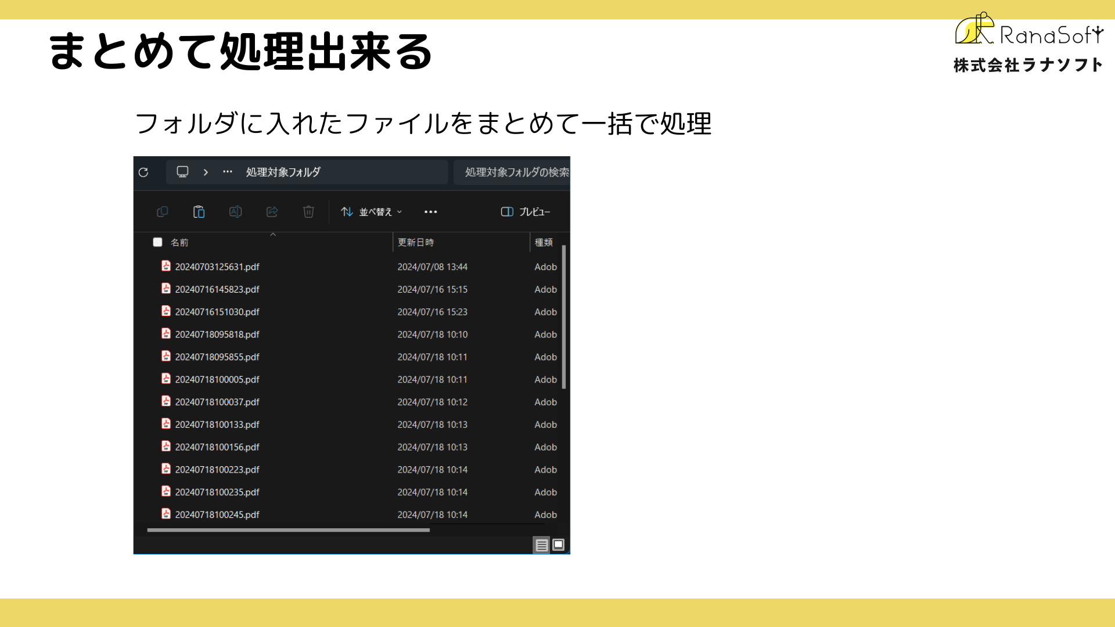Click the vertical scrollbar of file list
Image resolution: width=1115 pixels, height=627 pixels.
click(564, 317)
